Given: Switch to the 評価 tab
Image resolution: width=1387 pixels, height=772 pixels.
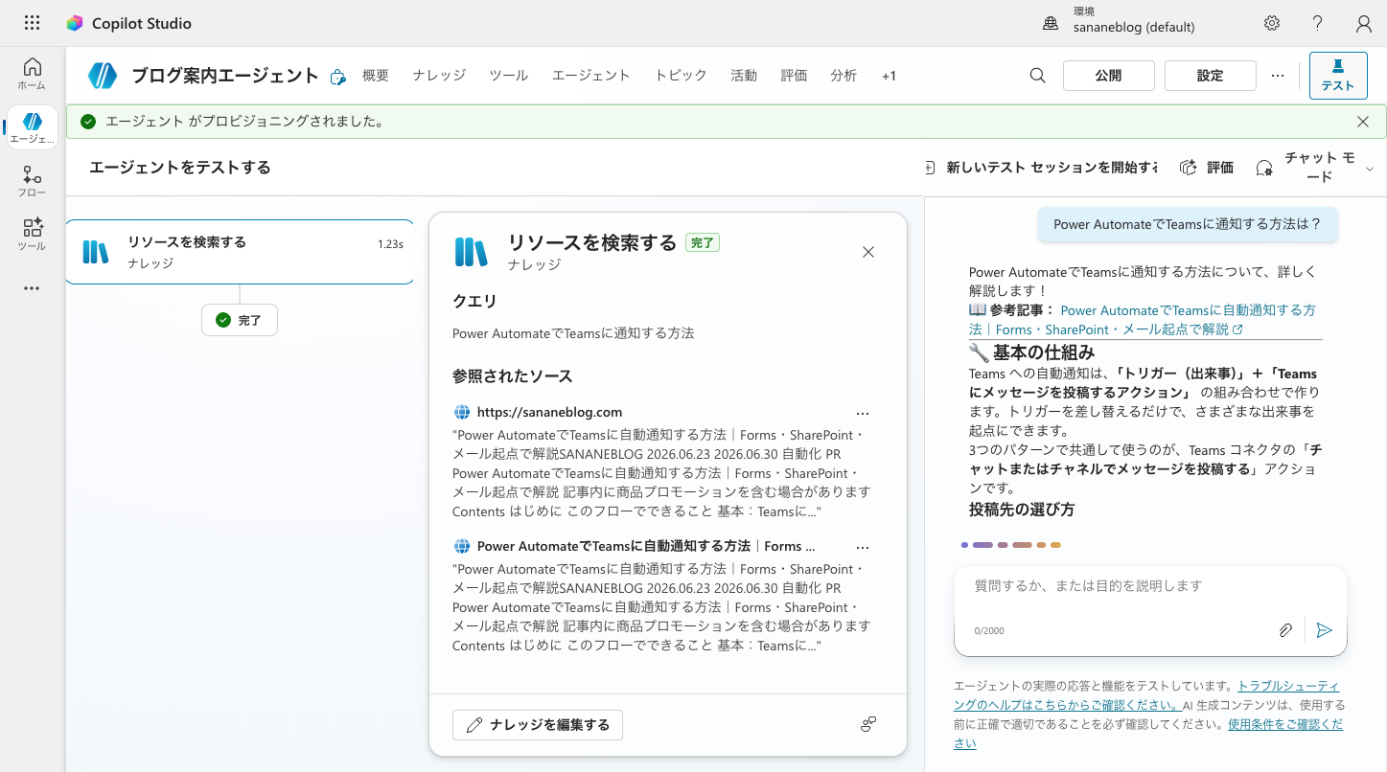Looking at the screenshot, I should [x=794, y=76].
